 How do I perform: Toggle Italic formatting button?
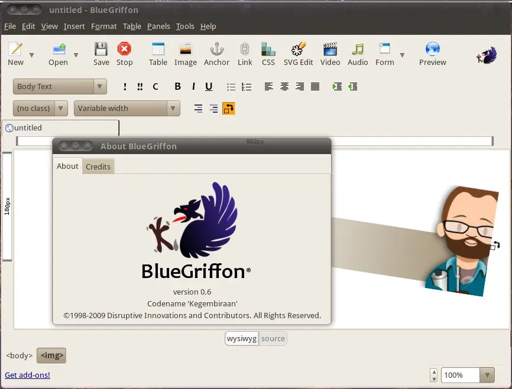click(x=193, y=87)
